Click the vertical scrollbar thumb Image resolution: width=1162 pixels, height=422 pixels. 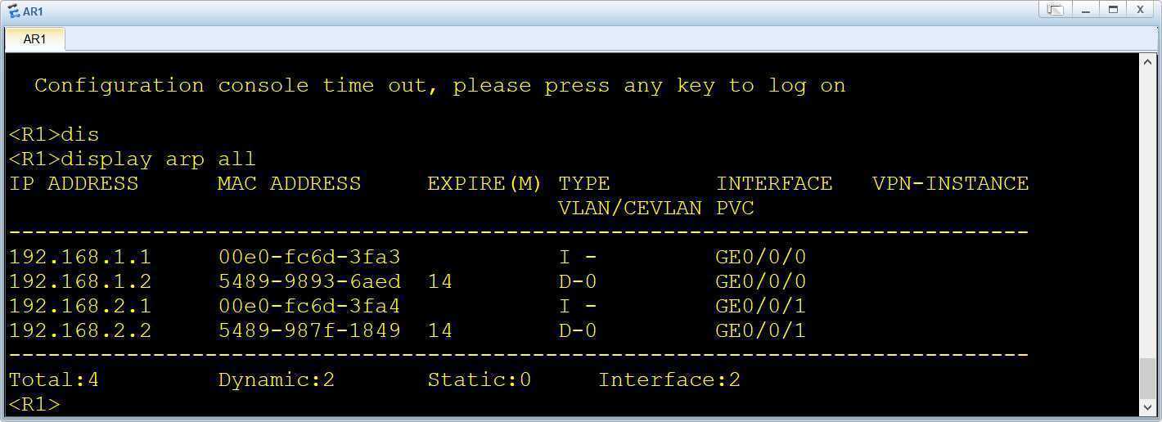pos(1147,377)
